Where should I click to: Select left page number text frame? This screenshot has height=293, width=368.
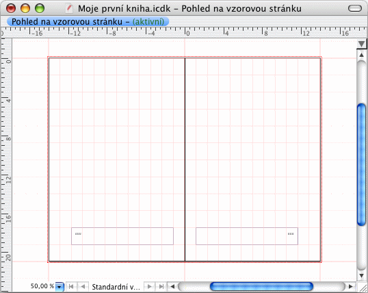click(122, 236)
